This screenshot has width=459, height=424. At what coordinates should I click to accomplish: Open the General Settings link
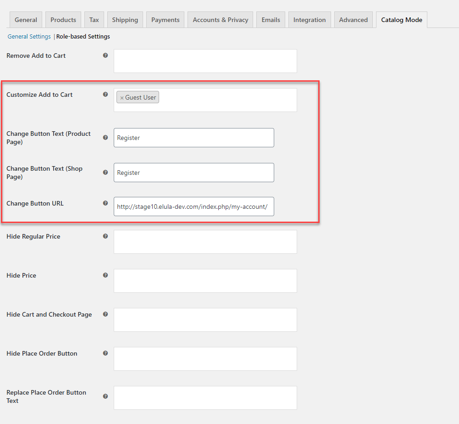[29, 36]
